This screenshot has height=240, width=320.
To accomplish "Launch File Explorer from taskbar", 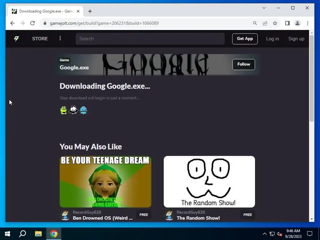I will pyautogui.click(x=38, y=234).
